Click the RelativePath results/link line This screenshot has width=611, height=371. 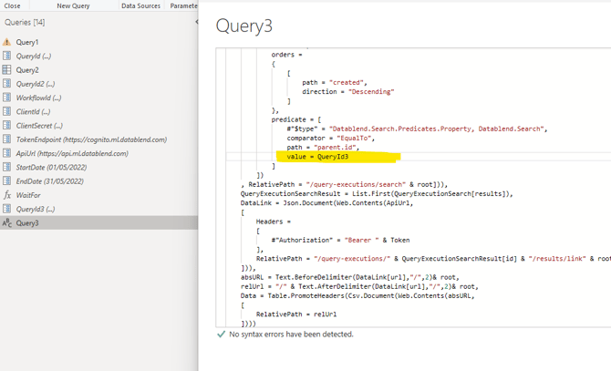coord(433,259)
